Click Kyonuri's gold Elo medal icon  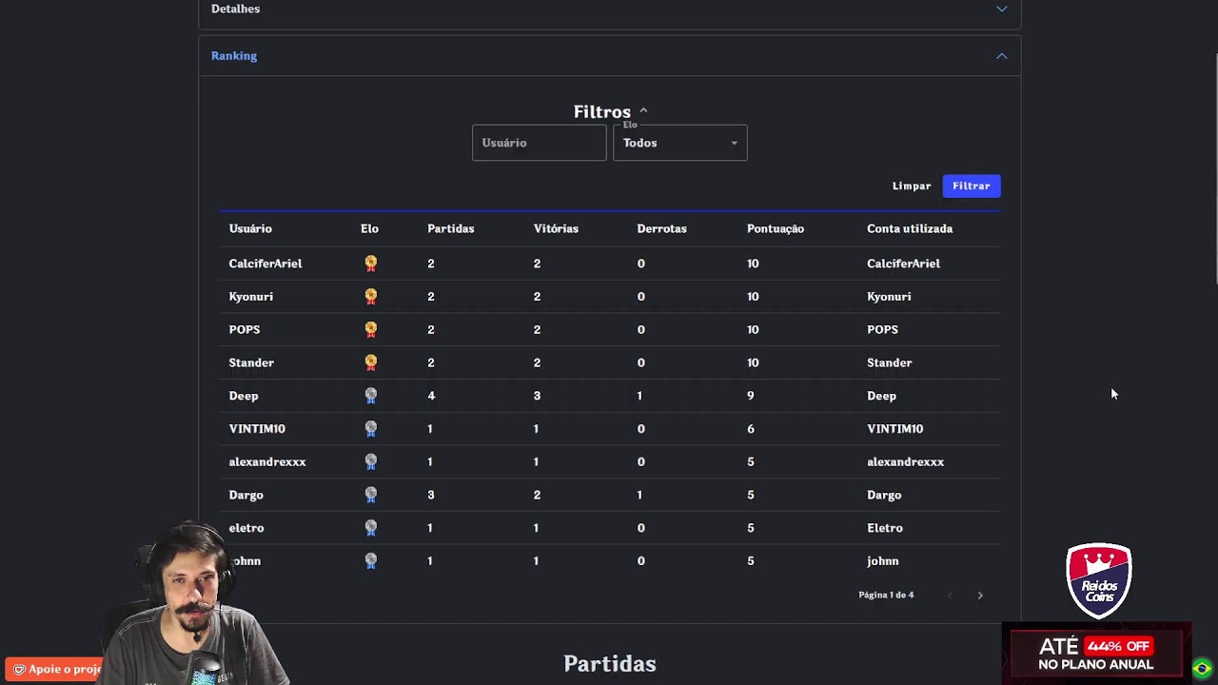pyautogui.click(x=370, y=297)
